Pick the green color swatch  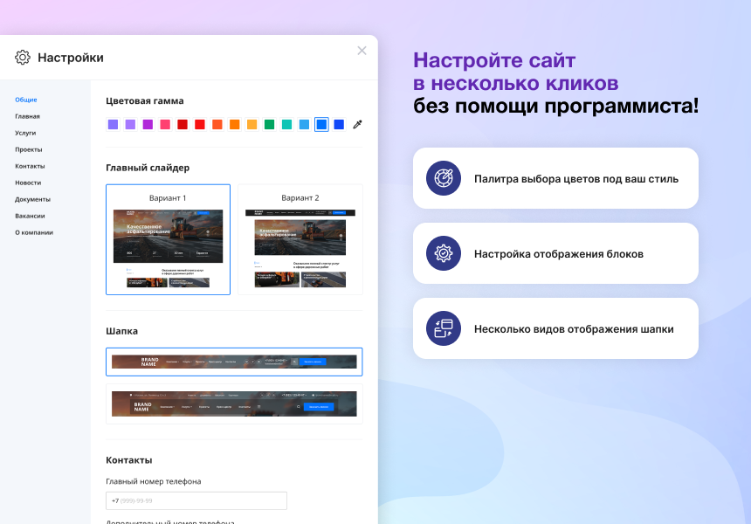pyautogui.click(x=270, y=125)
